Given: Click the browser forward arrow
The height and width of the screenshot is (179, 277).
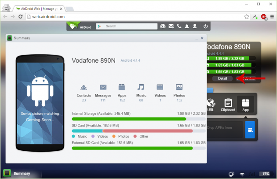Looking at the screenshot, I should click(13, 17).
